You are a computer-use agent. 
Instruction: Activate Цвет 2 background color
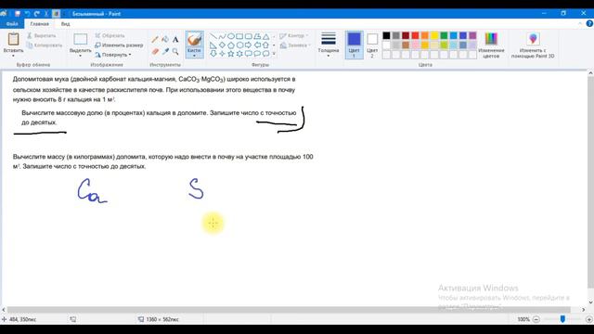click(372, 45)
